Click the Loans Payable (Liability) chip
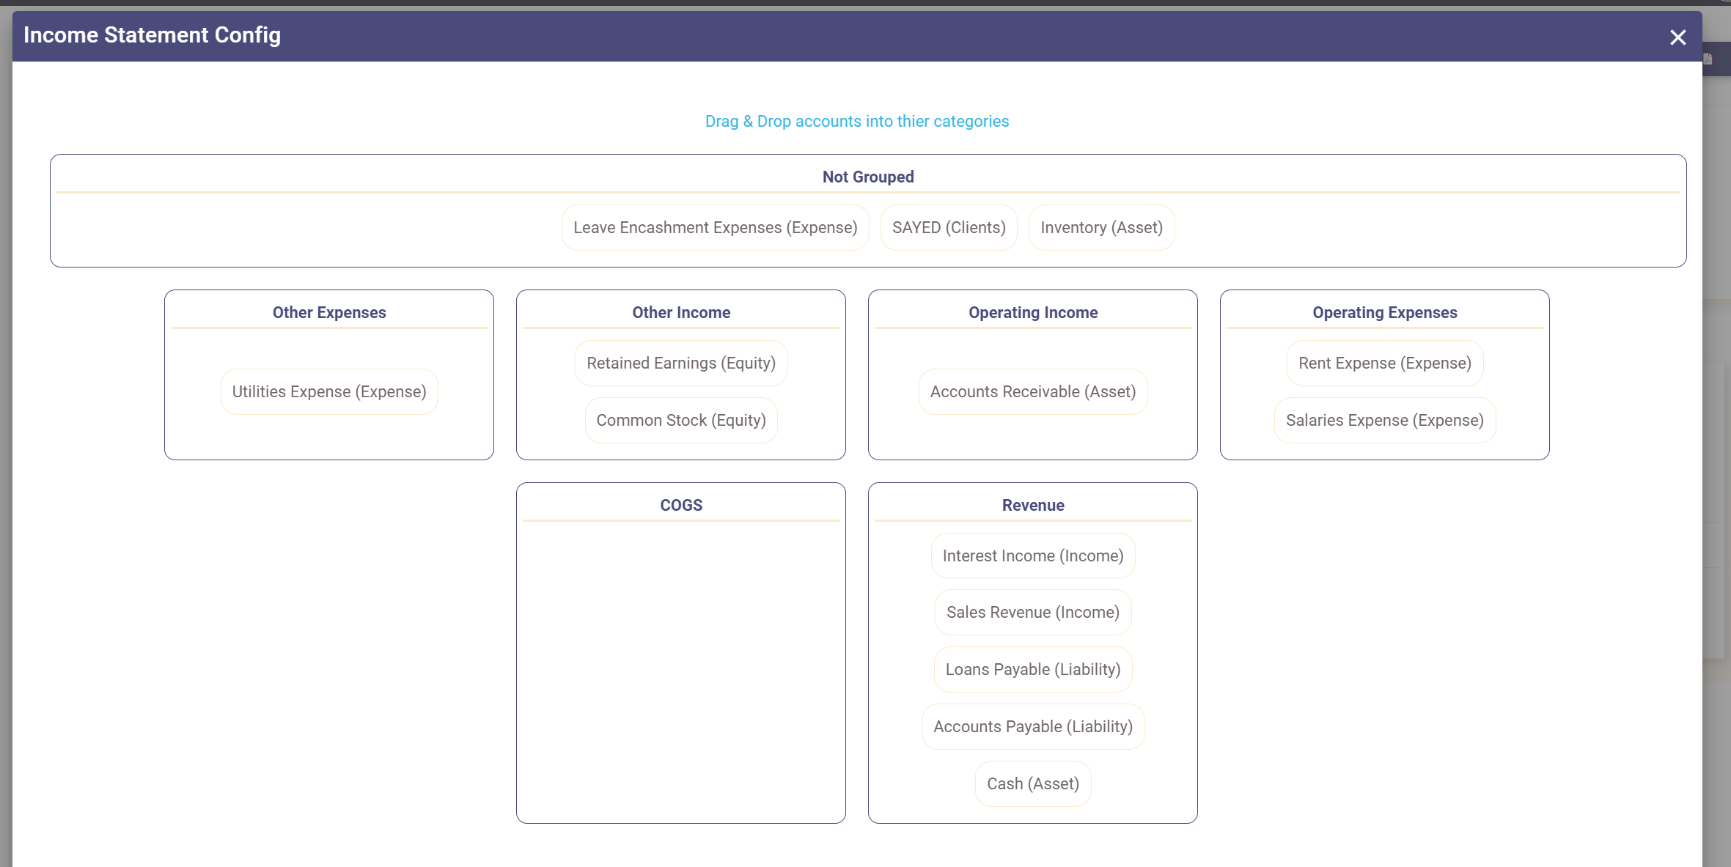The width and height of the screenshot is (1731, 867). pos(1032,670)
